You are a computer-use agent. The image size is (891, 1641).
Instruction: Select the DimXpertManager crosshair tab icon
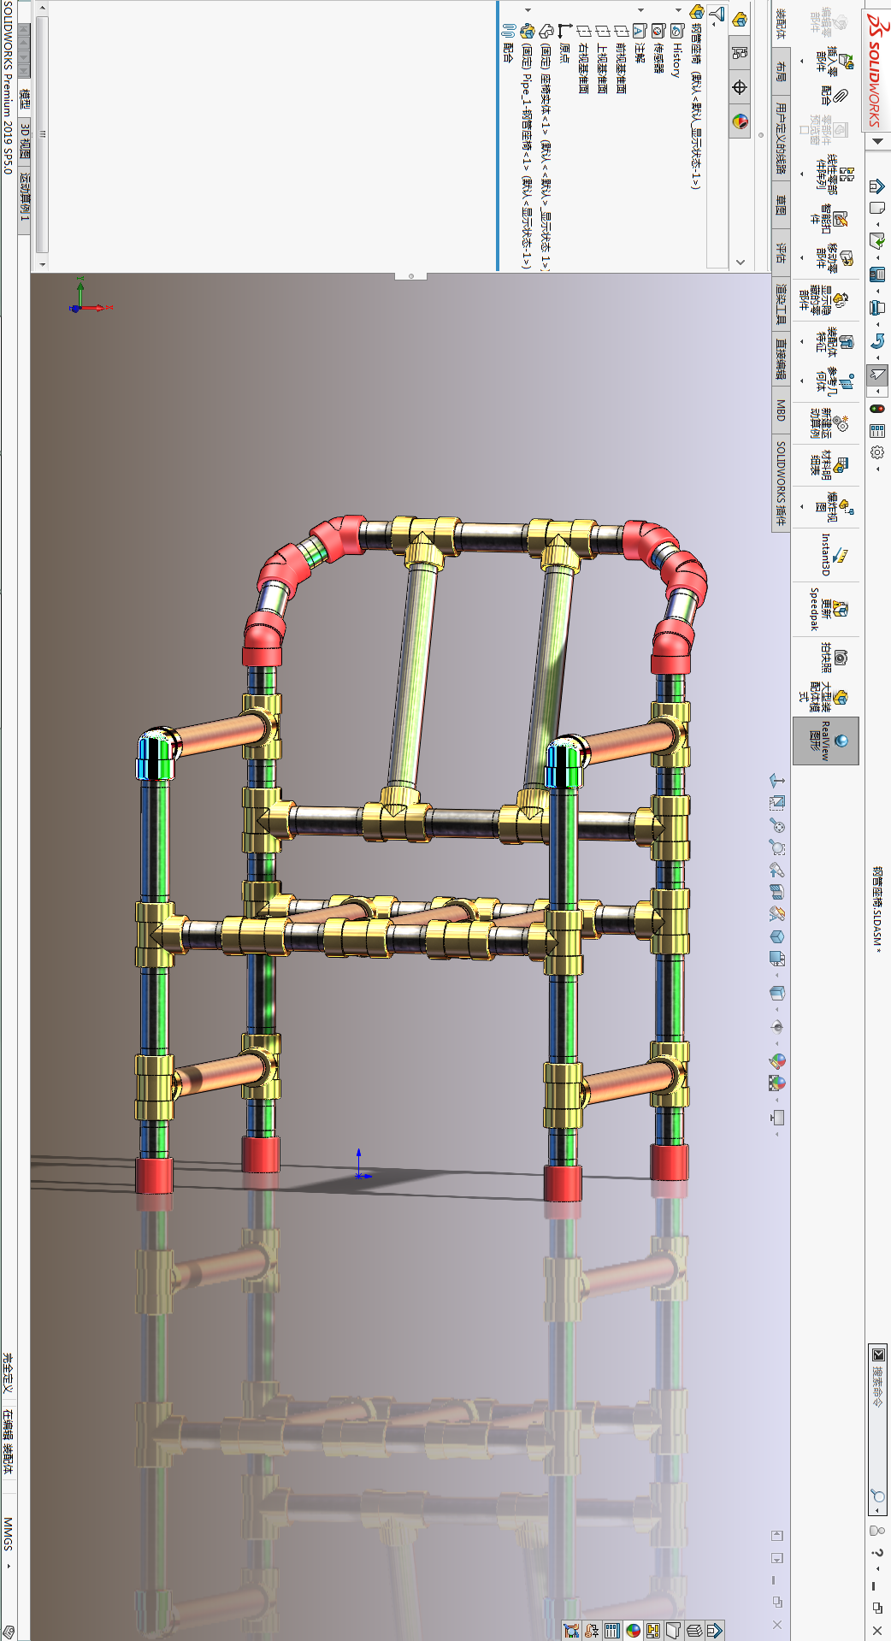pos(740,87)
